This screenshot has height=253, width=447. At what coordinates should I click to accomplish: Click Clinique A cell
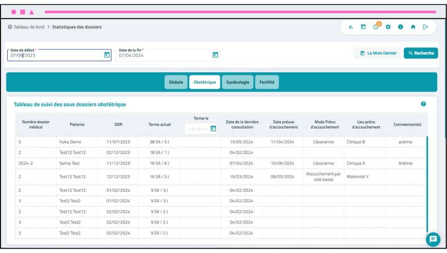[356, 163]
